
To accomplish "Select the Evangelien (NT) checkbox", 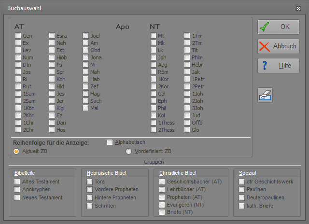I will (162, 205).
